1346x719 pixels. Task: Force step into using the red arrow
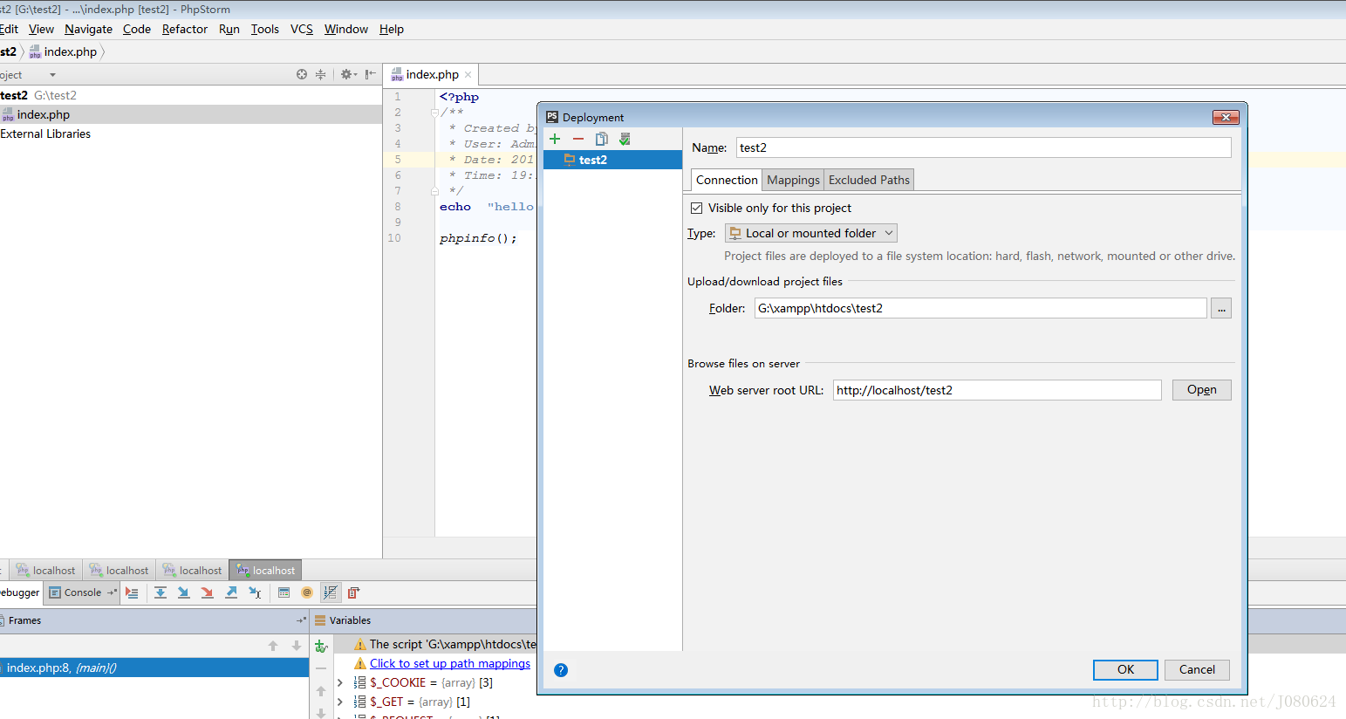(x=208, y=592)
